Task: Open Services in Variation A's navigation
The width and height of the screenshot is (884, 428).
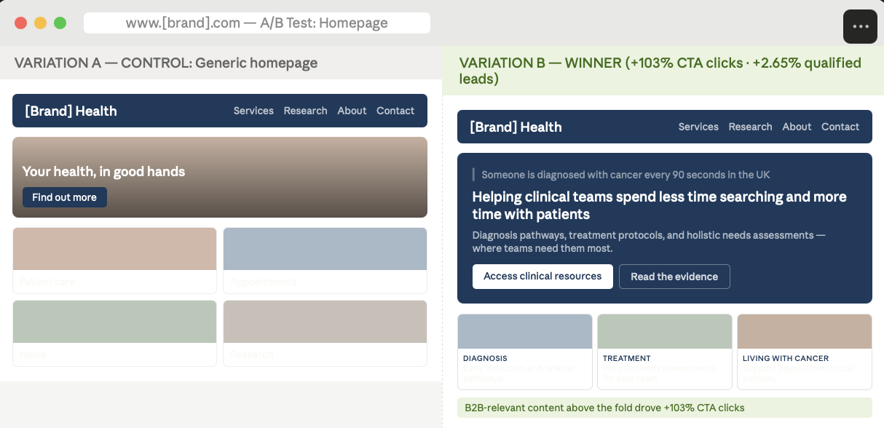Action: 253,111
